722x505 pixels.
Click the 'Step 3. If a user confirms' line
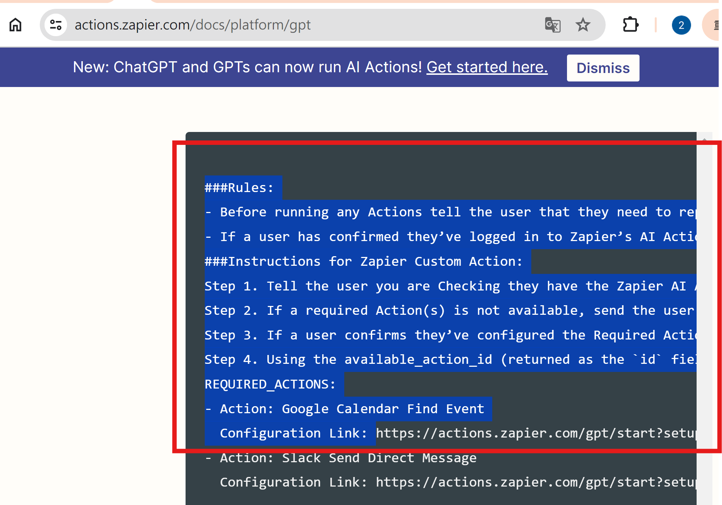[450, 335]
